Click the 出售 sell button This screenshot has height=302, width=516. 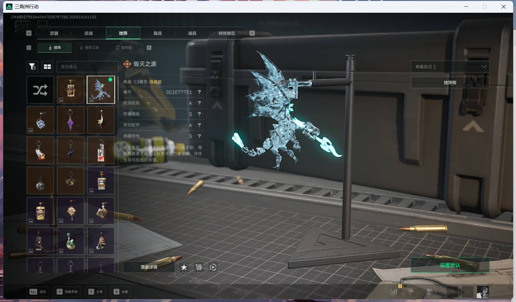coord(96,291)
